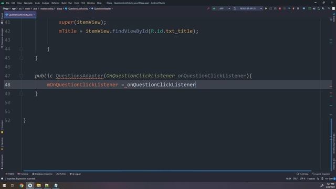
Task: Open the device selector dropdown
Action: point(248,8)
